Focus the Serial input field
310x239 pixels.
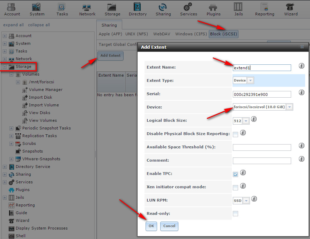(x=262, y=94)
